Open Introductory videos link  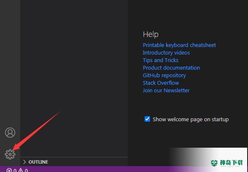(166, 53)
